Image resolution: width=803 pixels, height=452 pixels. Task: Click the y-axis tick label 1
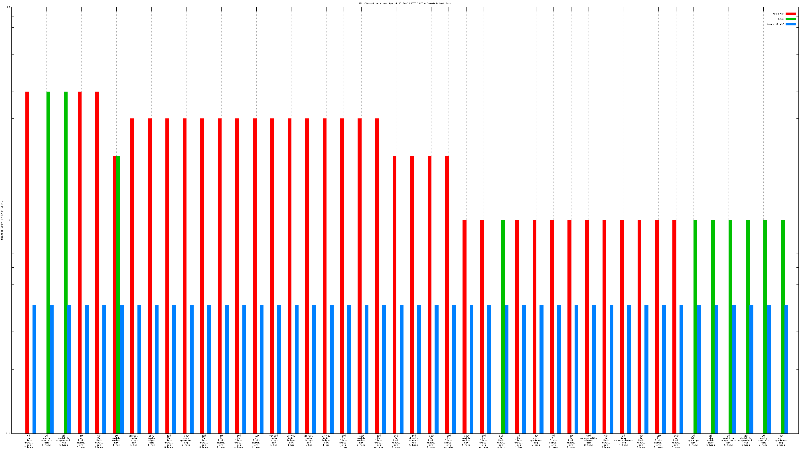tap(9, 220)
